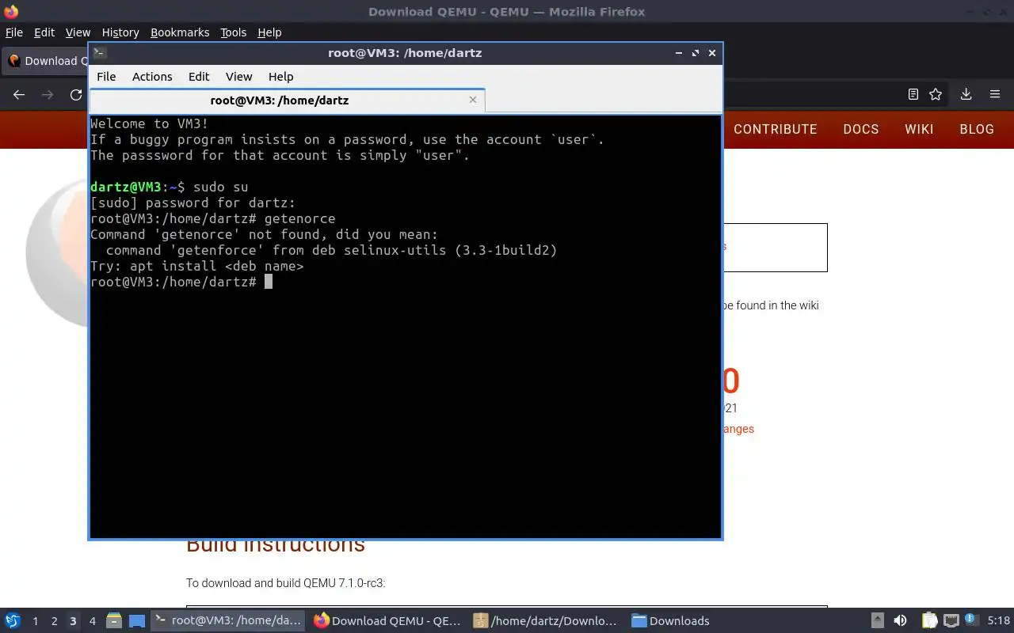Maximize the terminal window
The height and width of the screenshot is (633, 1014).
(x=696, y=53)
